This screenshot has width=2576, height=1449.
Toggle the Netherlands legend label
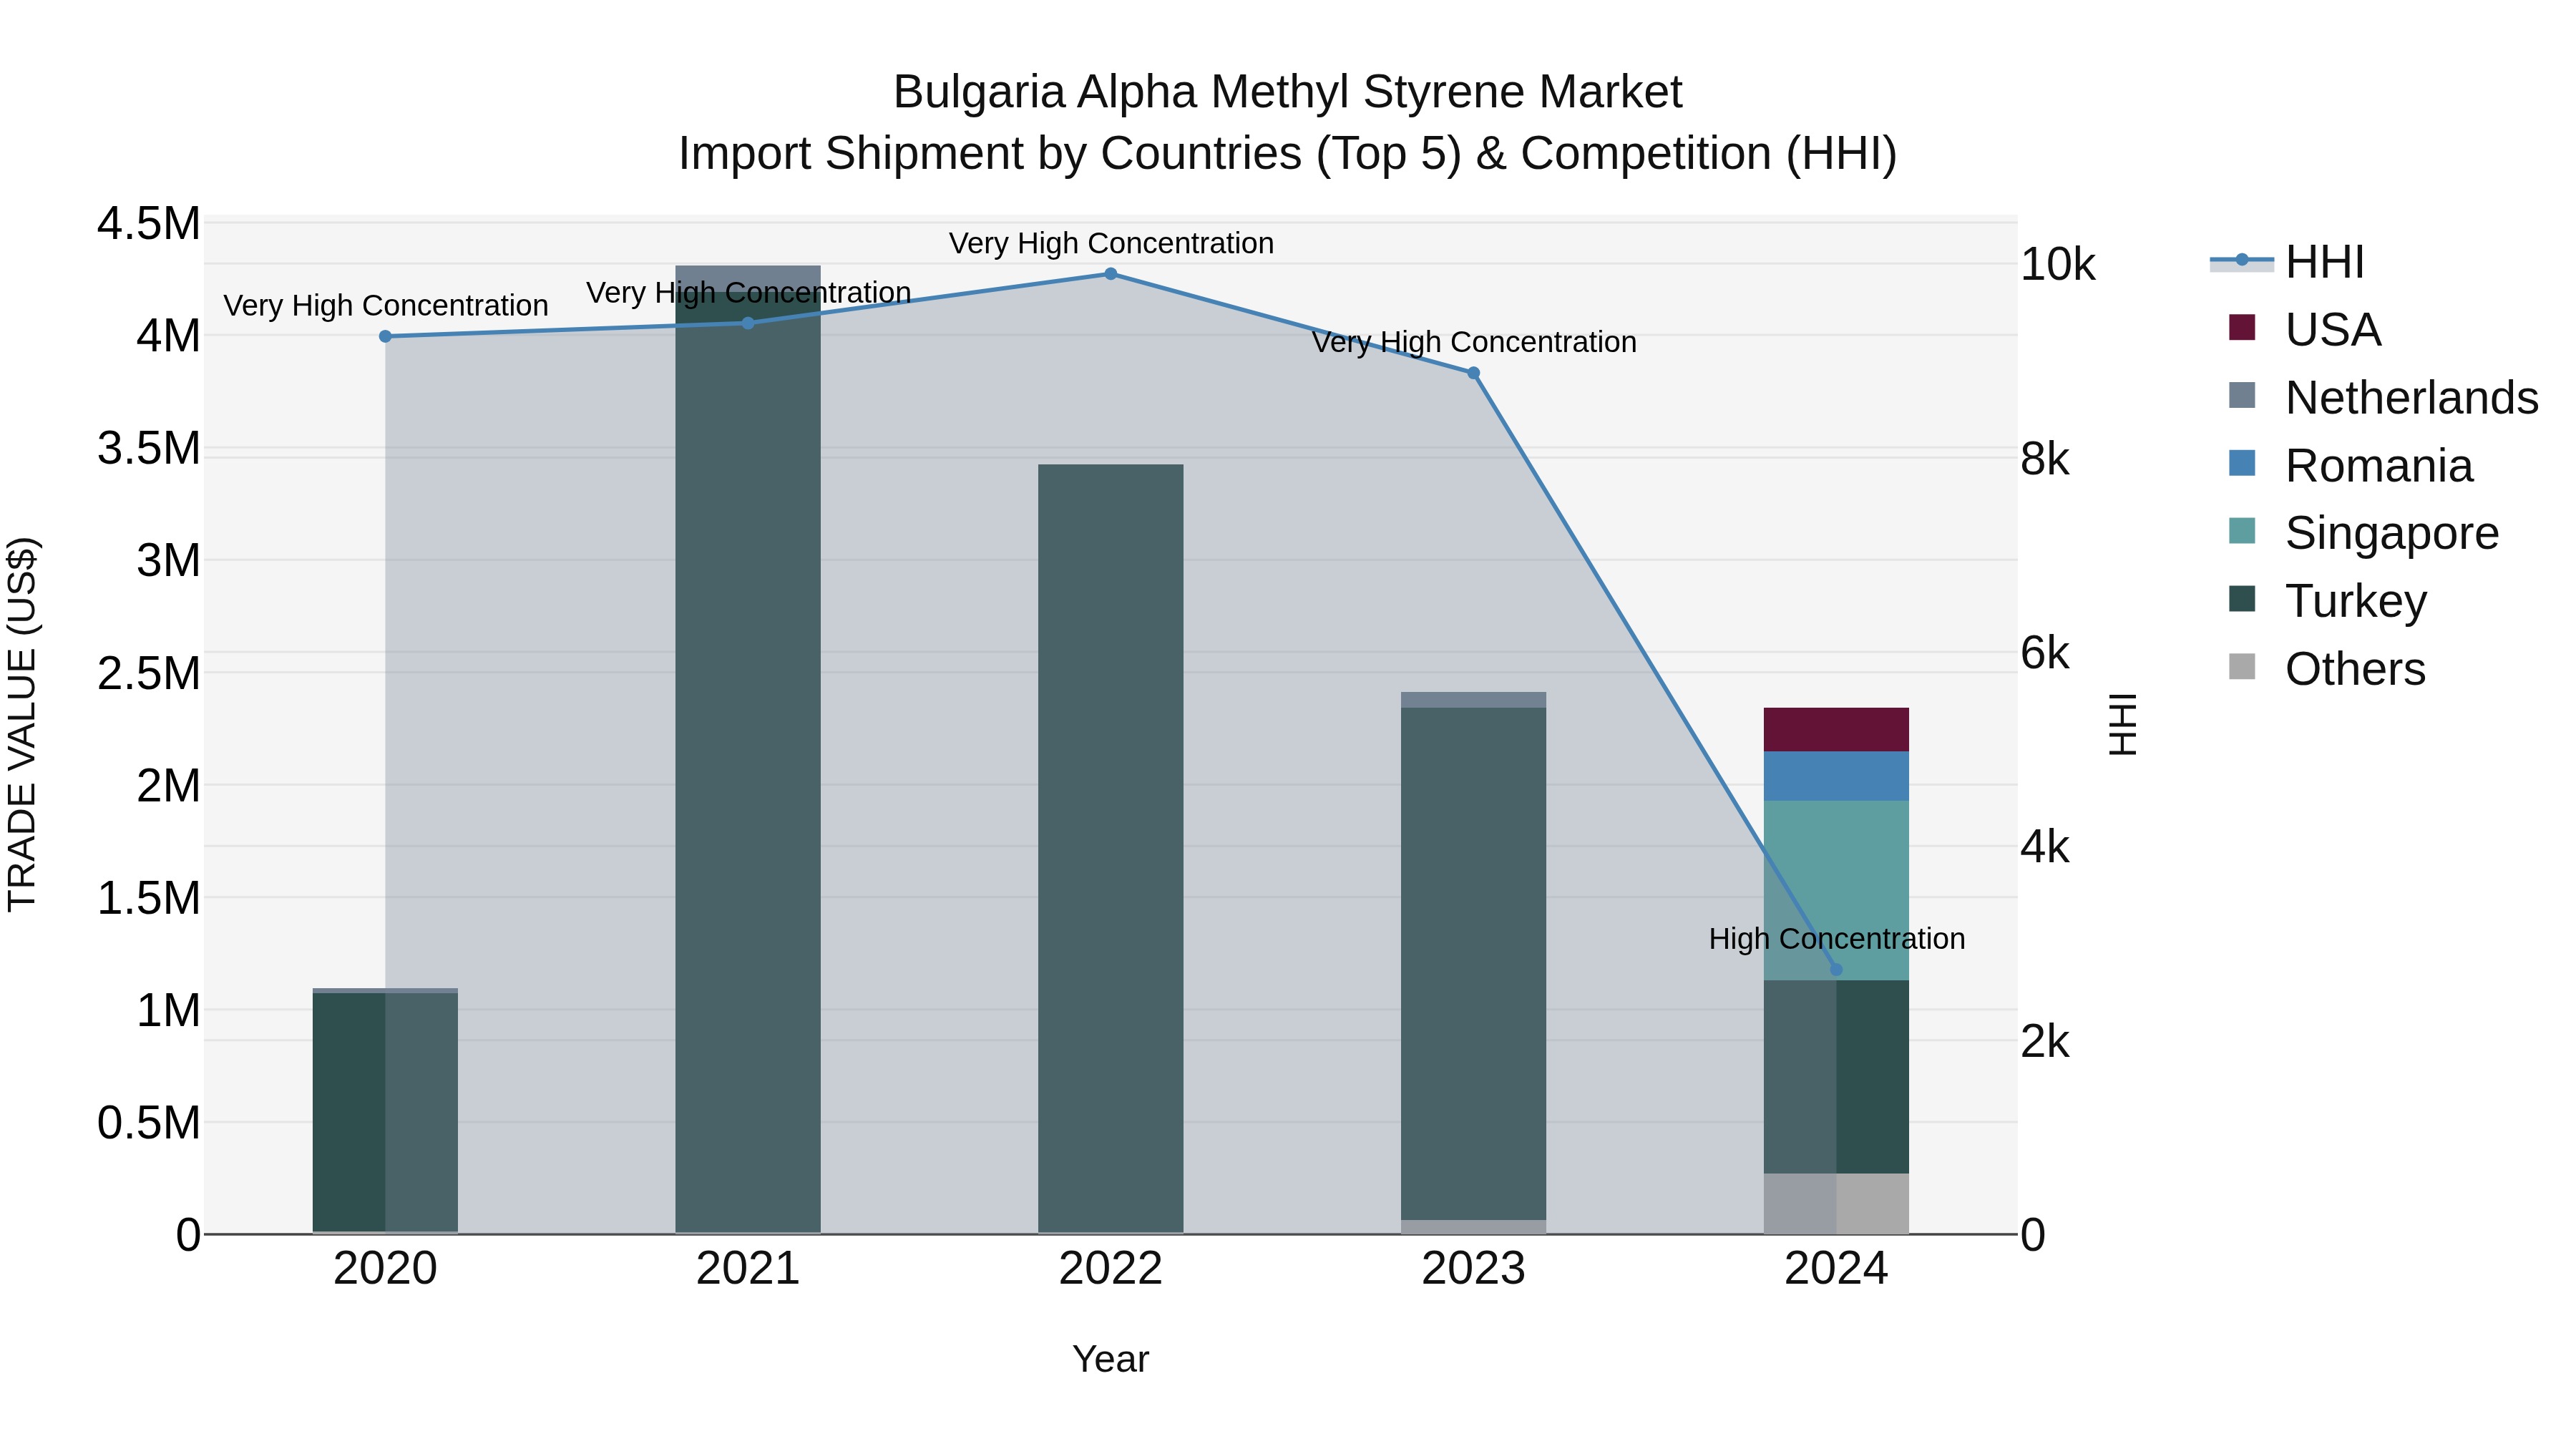pyautogui.click(x=2412, y=398)
